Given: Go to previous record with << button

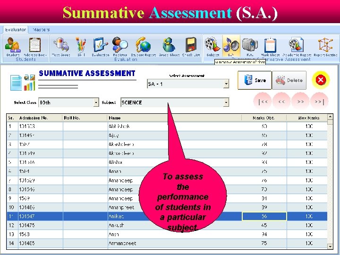Looking at the screenshot, I should 281,102.
